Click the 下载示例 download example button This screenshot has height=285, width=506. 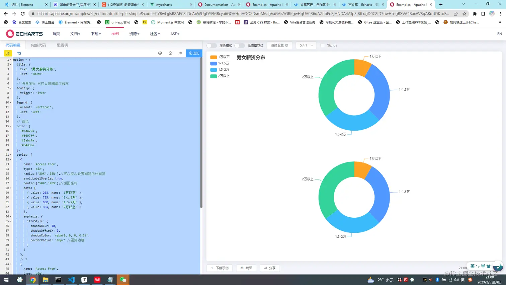click(220, 268)
